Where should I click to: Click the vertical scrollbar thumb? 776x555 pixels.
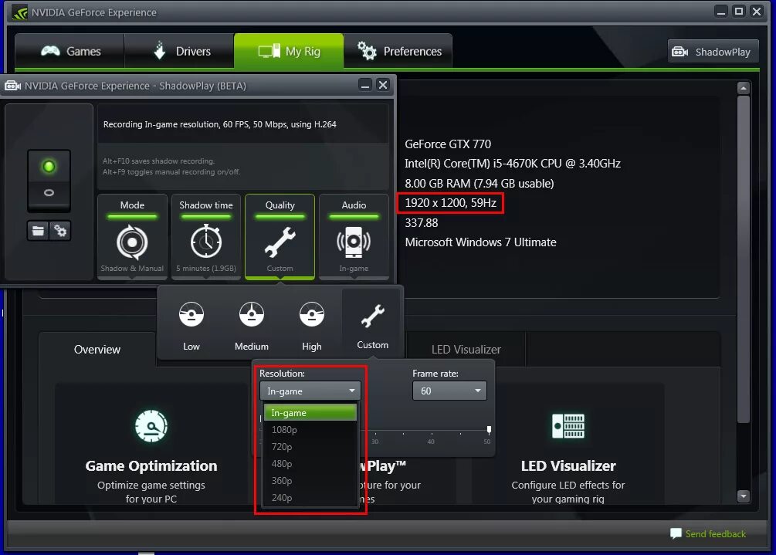(743, 259)
